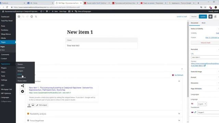This screenshot has height=123, width=219.
Task: Select desktop snippet preview icon
Action: 33,105
